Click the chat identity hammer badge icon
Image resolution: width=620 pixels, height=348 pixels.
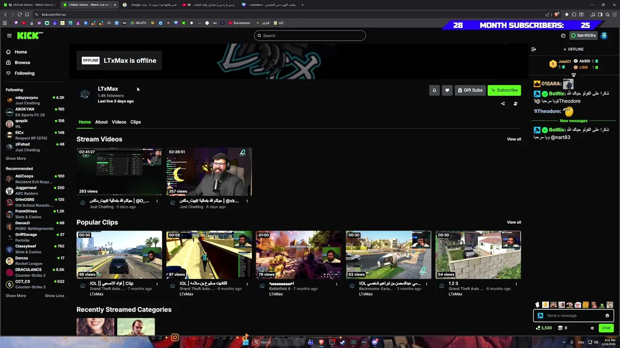point(540,316)
